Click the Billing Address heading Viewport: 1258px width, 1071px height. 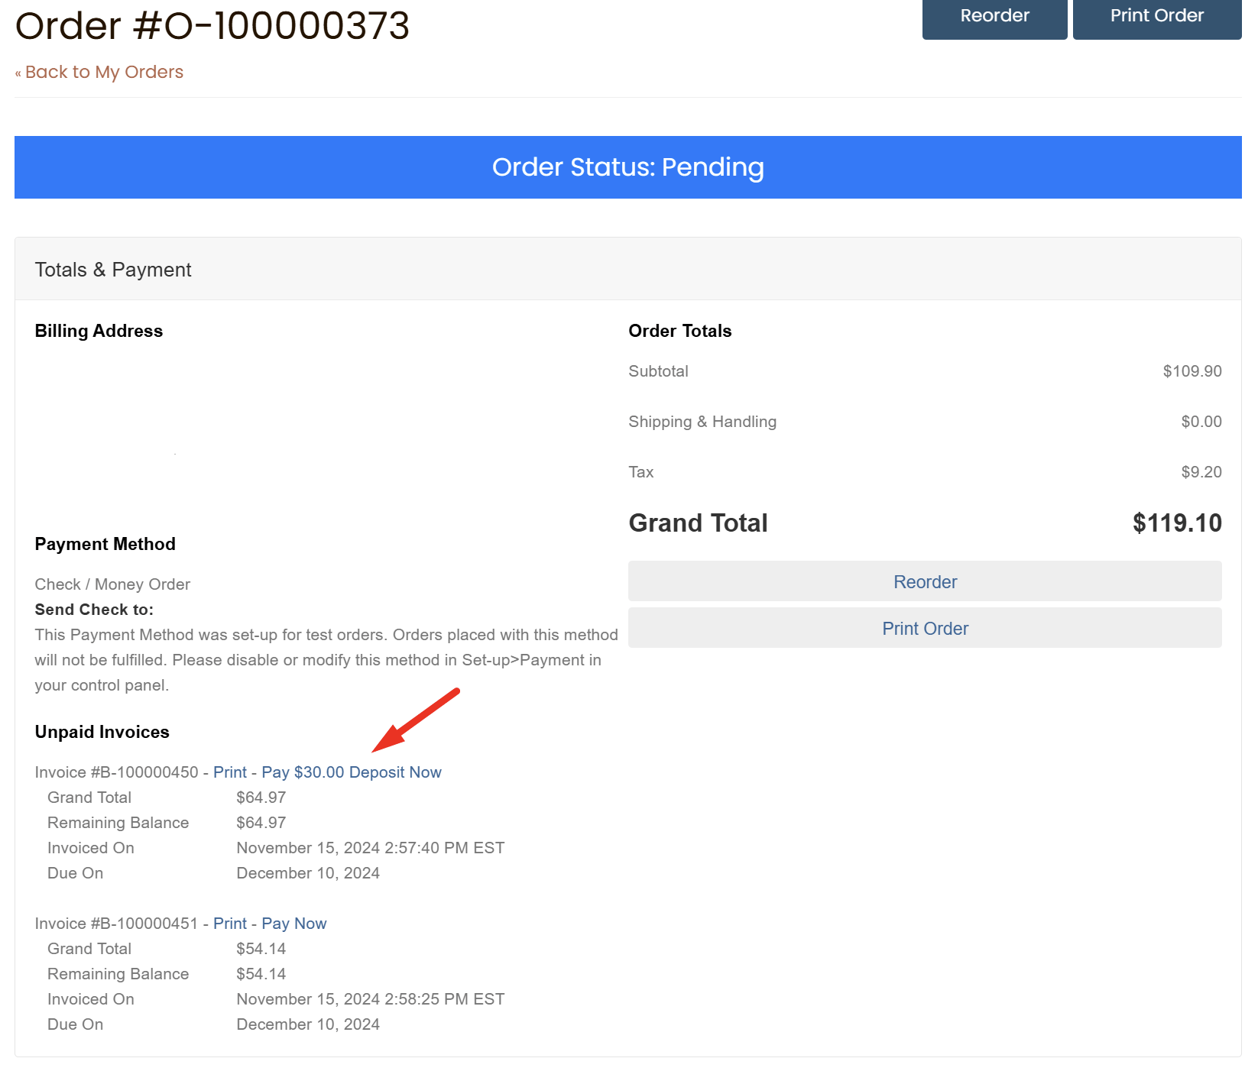[x=99, y=331]
